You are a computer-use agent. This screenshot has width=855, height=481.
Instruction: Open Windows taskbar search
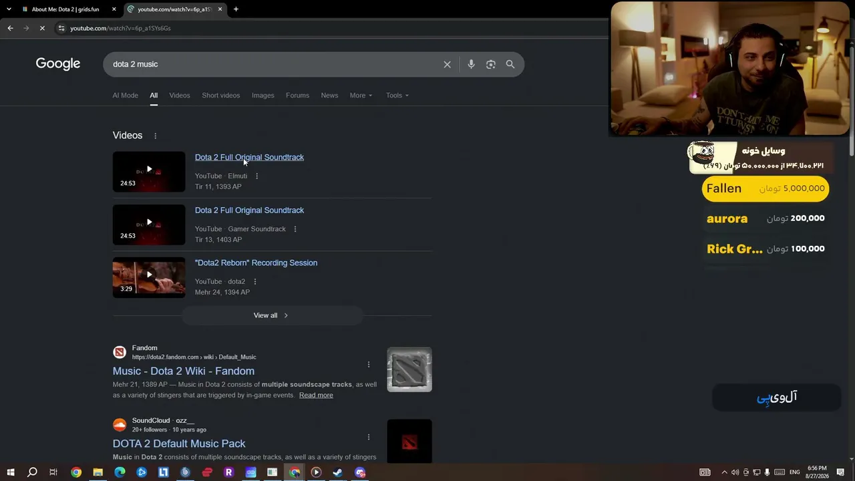32,472
